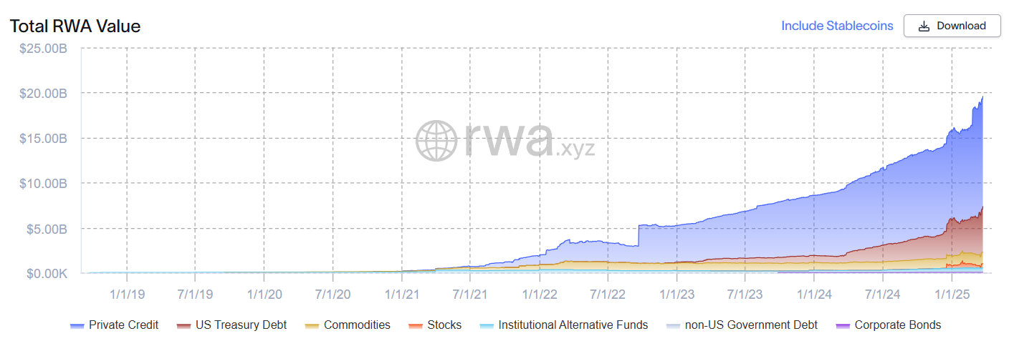The width and height of the screenshot is (1009, 346).
Task: Toggle the Private Credit legend series
Action: coord(123,325)
